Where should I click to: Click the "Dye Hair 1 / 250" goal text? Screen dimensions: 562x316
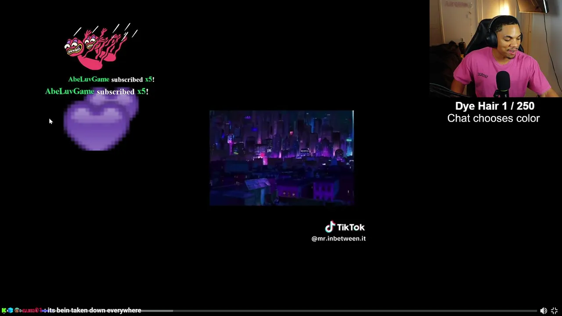coord(495,106)
